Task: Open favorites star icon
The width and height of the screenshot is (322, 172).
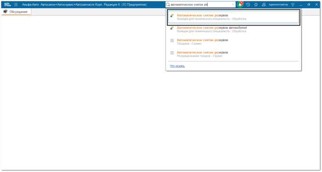Action: [x=256, y=4]
